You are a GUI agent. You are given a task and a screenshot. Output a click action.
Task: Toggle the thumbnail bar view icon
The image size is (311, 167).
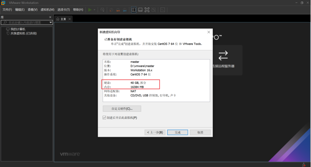[140, 10]
